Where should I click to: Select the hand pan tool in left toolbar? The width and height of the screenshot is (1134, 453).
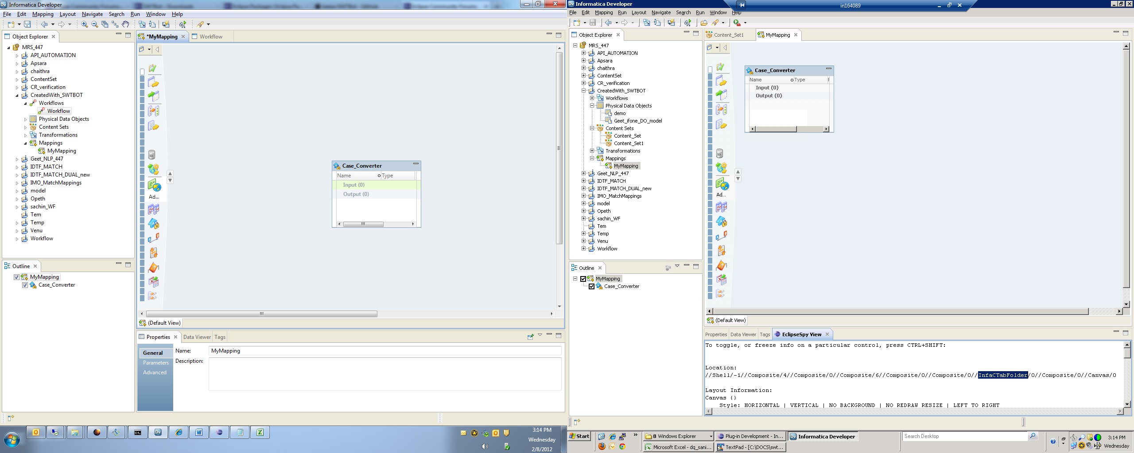click(126, 24)
